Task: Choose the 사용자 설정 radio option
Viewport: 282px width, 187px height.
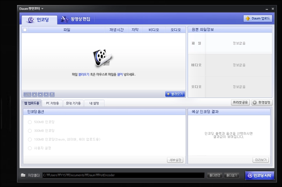Action: coord(30,148)
